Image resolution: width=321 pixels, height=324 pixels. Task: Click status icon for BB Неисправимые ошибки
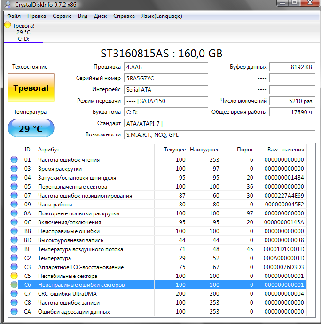click(x=14, y=231)
